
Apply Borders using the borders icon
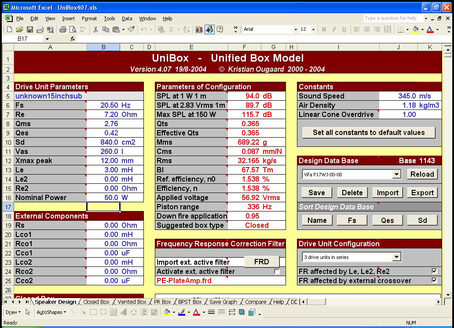tap(400, 29)
